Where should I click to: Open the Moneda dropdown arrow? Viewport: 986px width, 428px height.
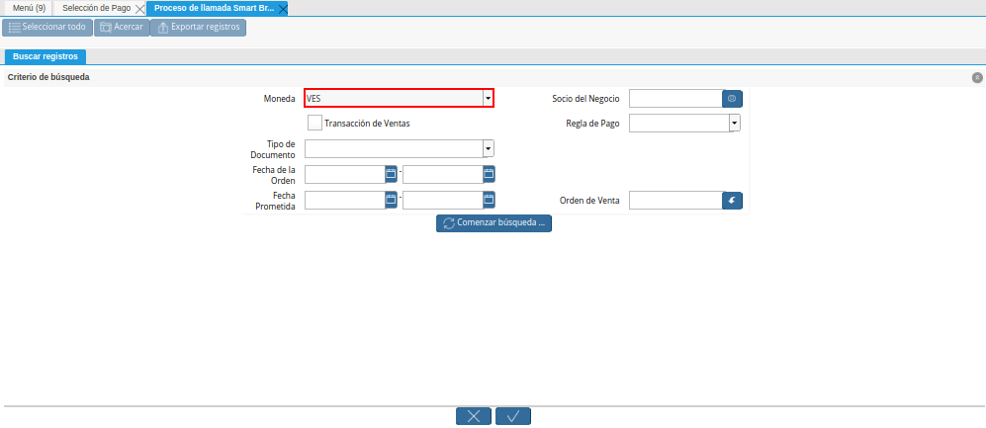(488, 99)
